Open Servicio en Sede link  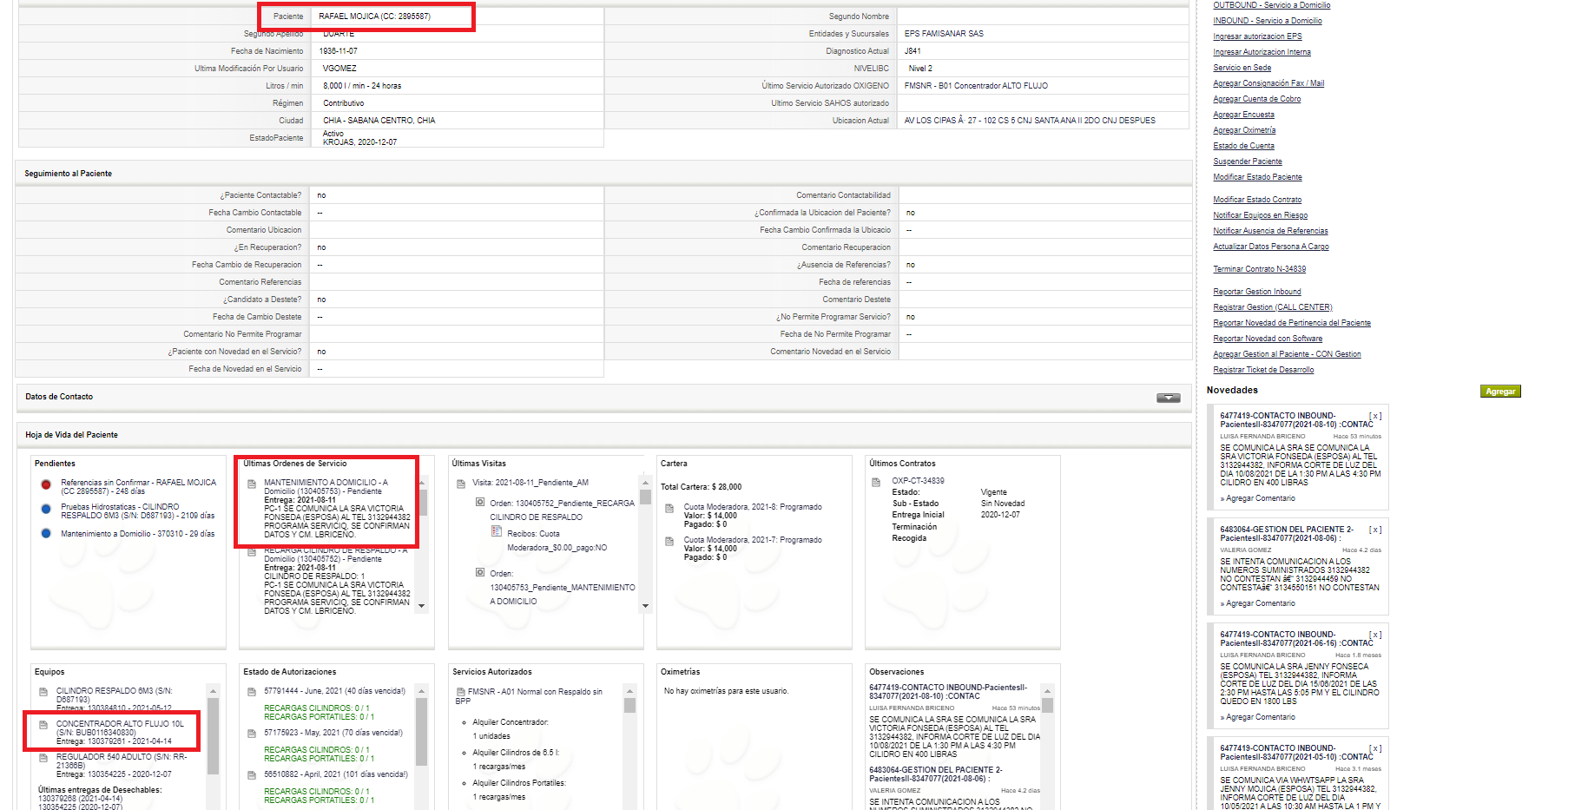1242,68
